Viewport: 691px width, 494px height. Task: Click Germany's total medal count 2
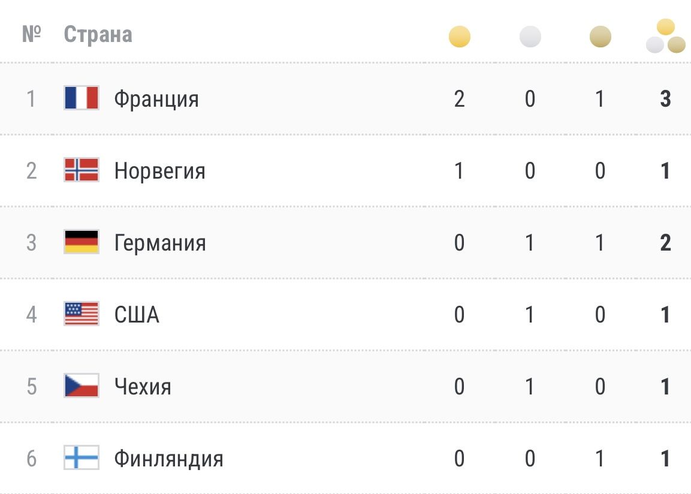[x=665, y=242]
